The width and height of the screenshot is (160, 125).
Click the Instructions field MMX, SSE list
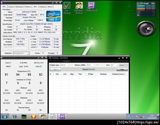point(37,32)
